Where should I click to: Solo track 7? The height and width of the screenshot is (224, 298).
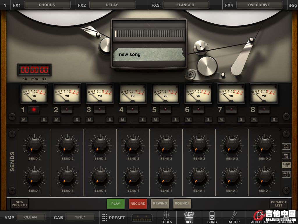tap(241, 120)
